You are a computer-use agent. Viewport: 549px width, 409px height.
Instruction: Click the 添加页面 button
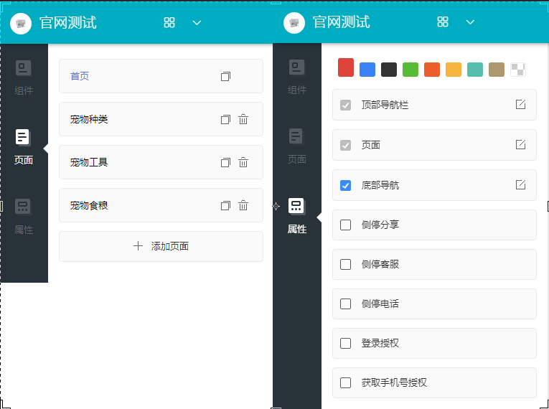pyautogui.click(x=161, y=246)
